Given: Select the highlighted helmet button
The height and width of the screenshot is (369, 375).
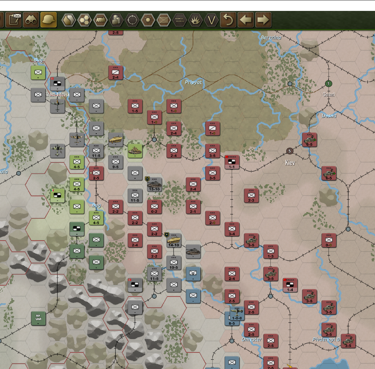Looking at the screenshot, I should 49,20.
